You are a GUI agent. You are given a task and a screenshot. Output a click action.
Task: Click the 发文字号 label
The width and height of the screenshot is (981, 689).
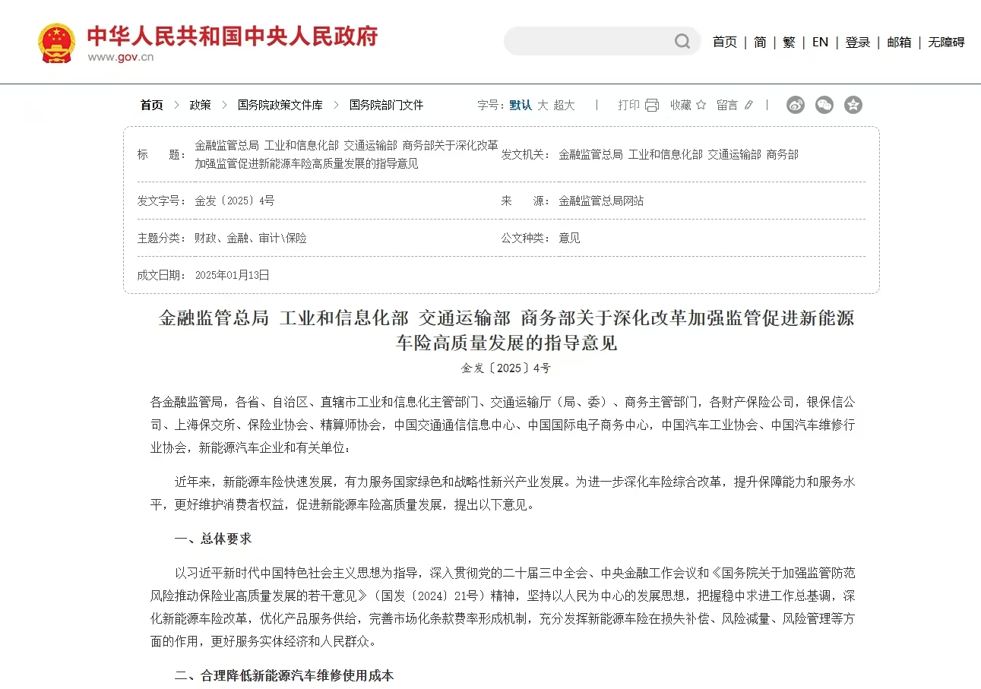tap(162, 201)
